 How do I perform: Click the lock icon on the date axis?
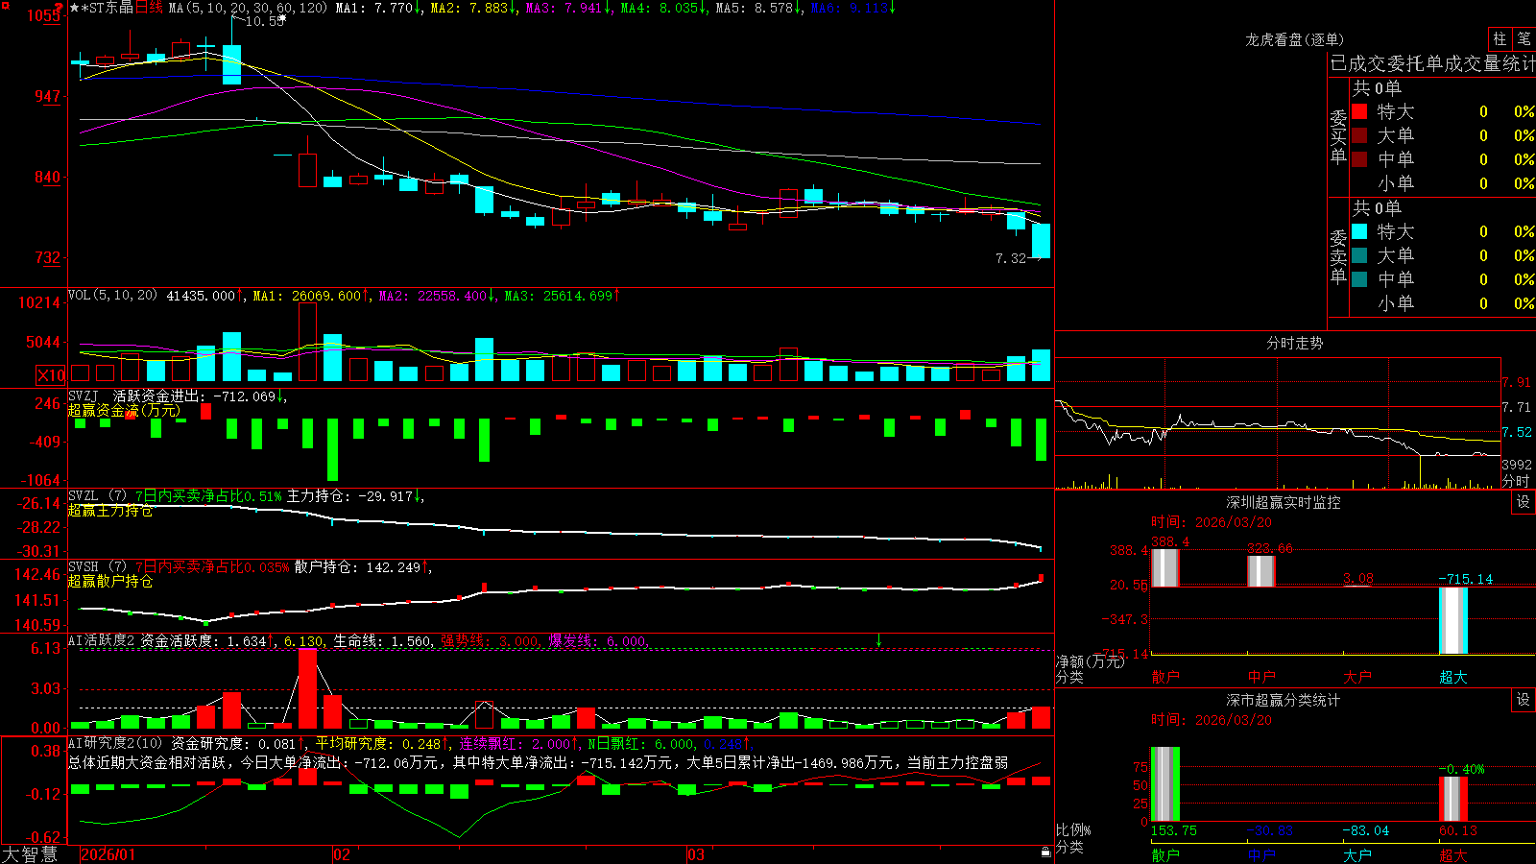click(1045, 852)
